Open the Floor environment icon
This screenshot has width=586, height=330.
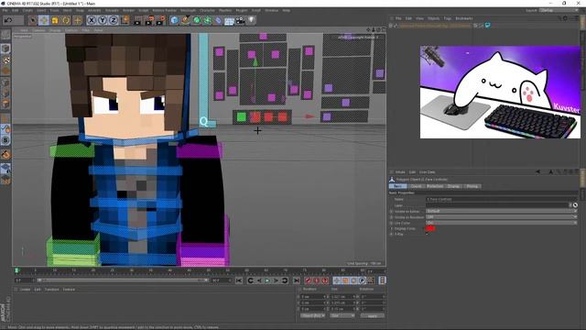(x=229, y=20)
